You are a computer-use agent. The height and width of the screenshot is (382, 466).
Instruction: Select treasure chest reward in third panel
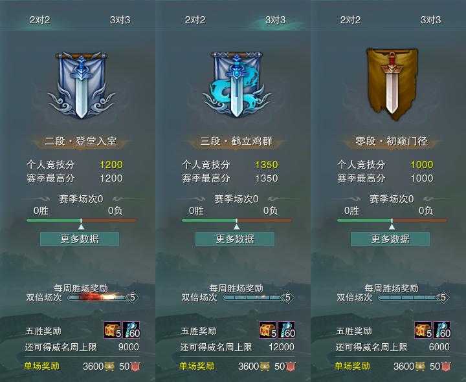(x=423, y=330)
